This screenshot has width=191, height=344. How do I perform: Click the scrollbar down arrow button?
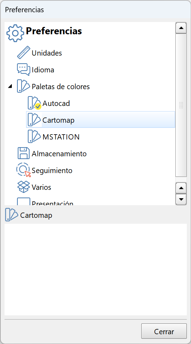pos(181,199)
